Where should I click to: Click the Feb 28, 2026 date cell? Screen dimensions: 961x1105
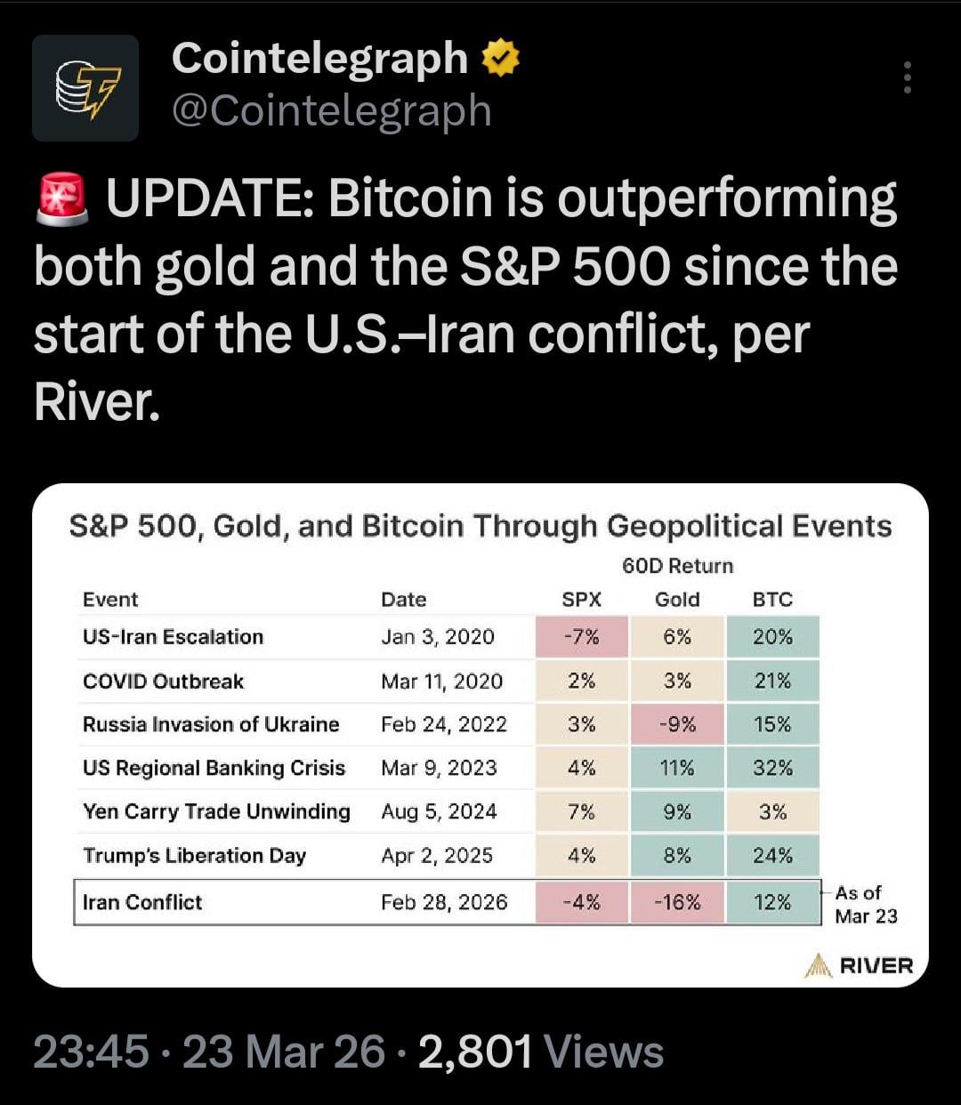tap(444, 902)
